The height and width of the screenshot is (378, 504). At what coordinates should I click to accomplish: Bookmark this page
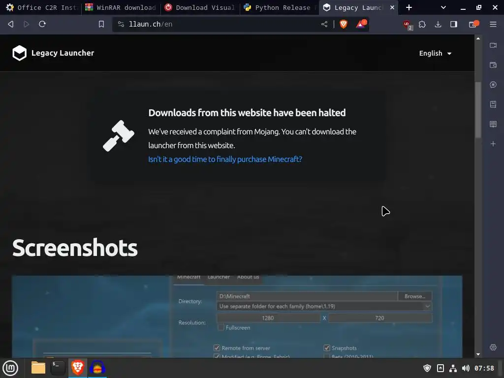pos(101,24)
